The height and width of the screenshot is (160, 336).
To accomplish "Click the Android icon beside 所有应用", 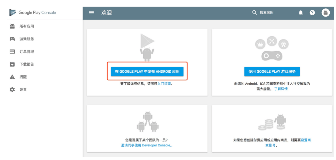I will (12, 26).
